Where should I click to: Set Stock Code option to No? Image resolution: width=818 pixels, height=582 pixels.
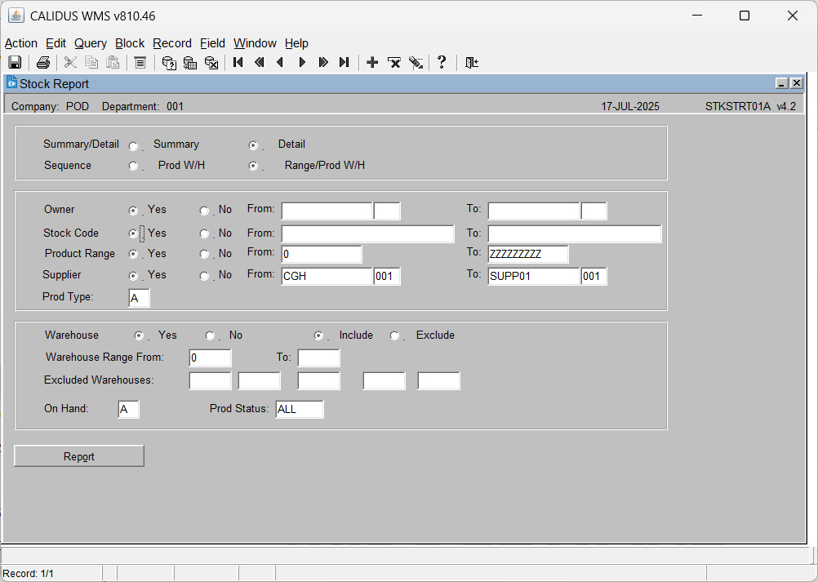click(x=204, y=234)
